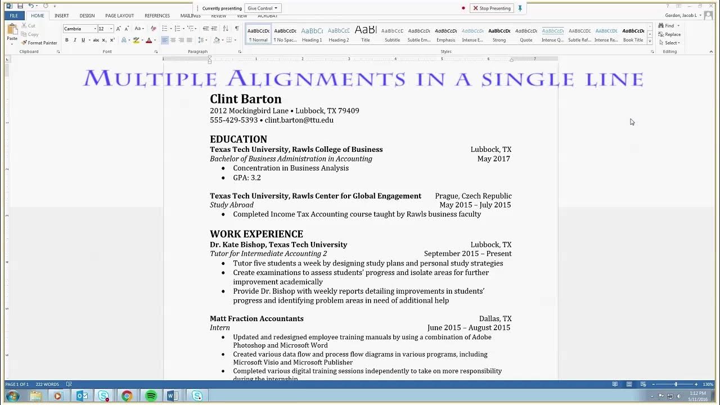Apply the Normal style

[x=258, y=34]
